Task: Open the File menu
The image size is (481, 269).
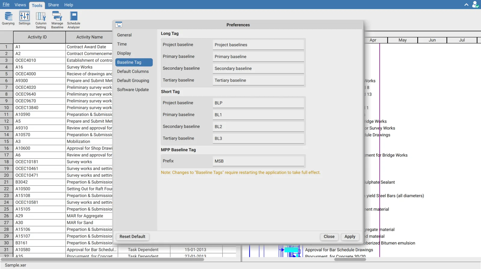Action: point(6,5)
